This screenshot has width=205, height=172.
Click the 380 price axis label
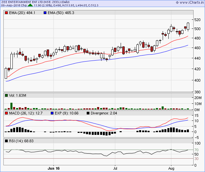pyautogui.click(x=197, y=92)
